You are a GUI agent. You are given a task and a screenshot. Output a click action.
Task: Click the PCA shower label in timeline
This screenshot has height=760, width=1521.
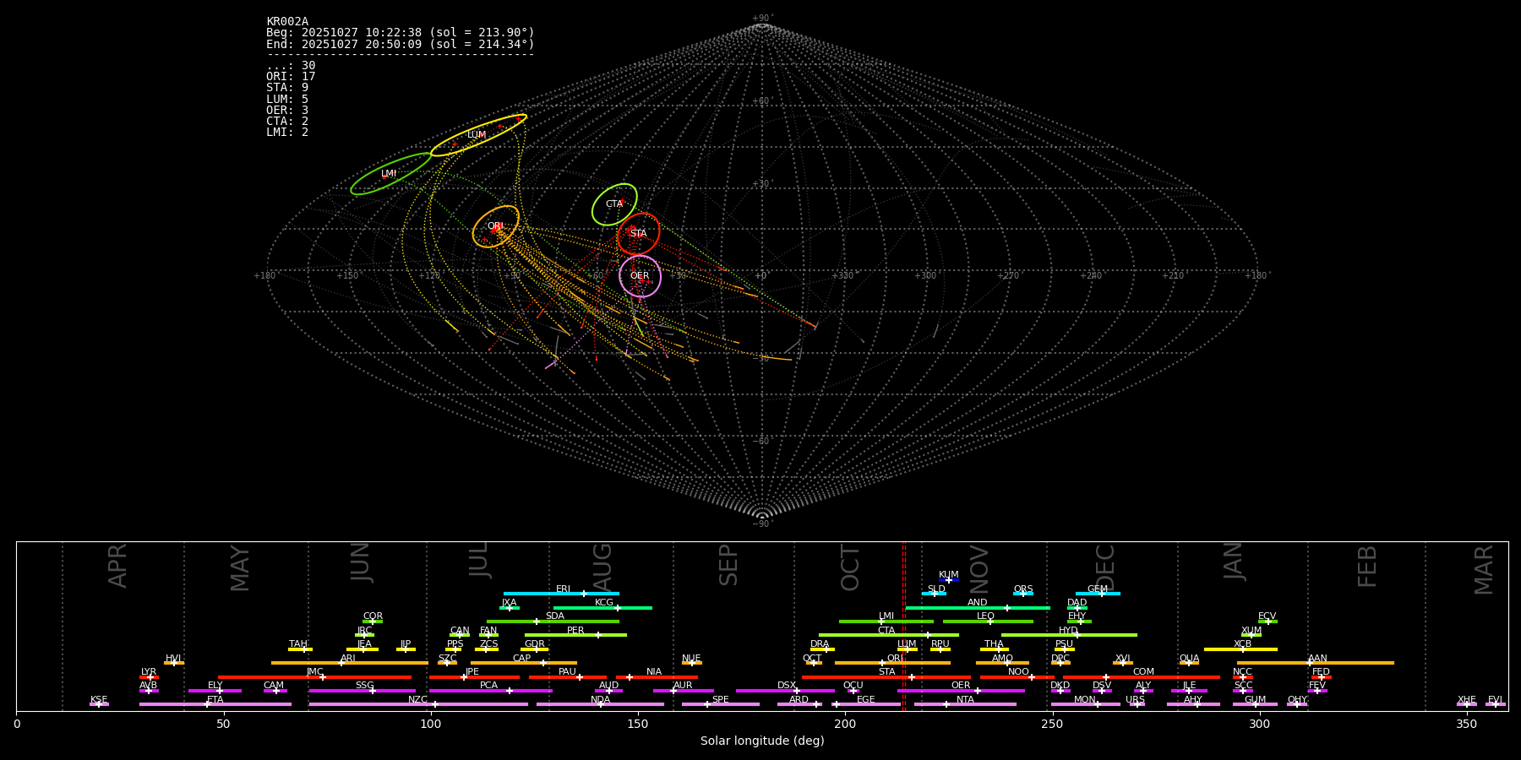coord(488,686)
